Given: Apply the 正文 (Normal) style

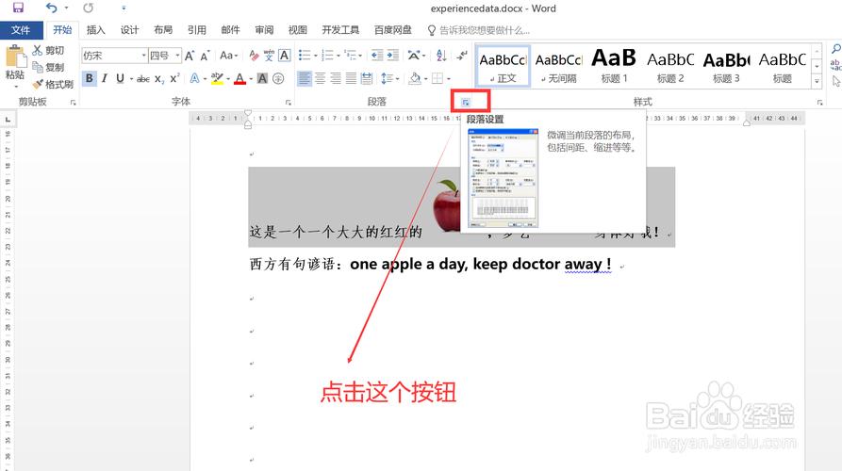Looking at the screenshot, I should 504,66.
